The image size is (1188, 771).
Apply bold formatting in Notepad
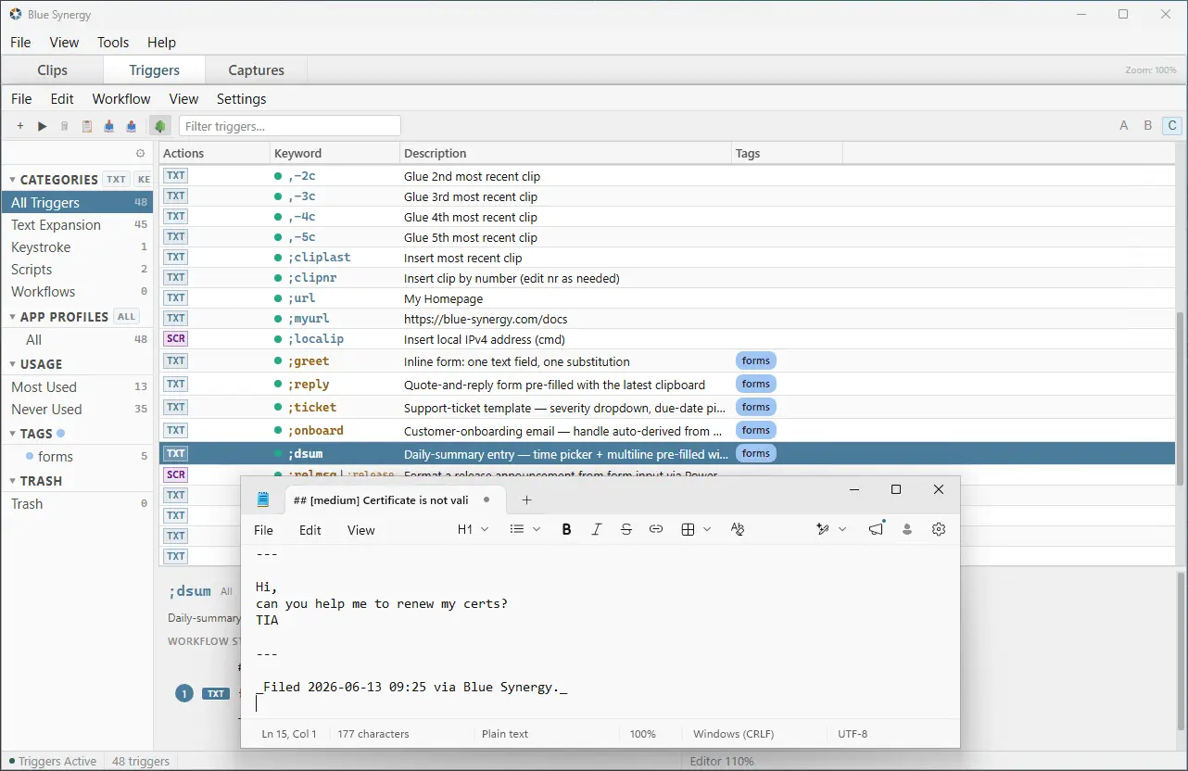(566, 529)
